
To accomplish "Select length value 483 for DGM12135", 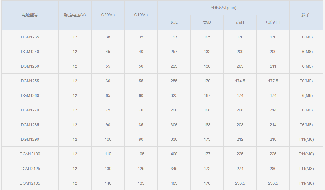I will pos(174,183).
